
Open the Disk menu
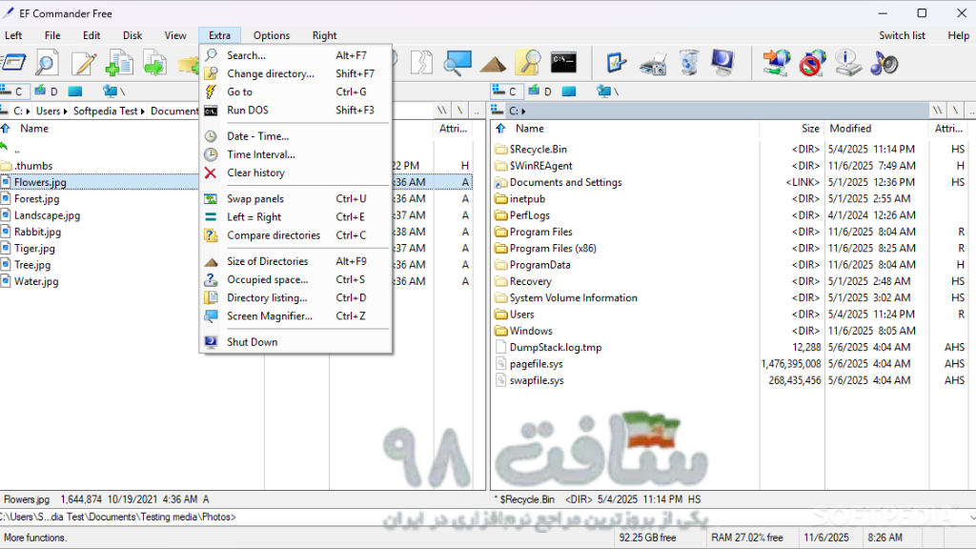pyautogui.click(x=132, y=35)
